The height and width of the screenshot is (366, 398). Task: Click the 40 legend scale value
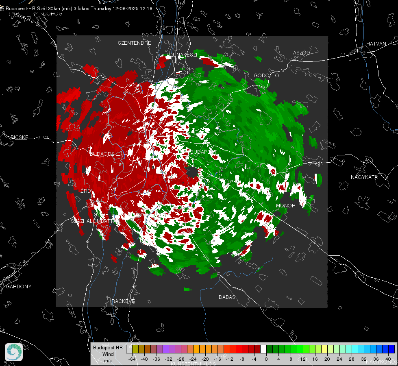click(388, 359)
